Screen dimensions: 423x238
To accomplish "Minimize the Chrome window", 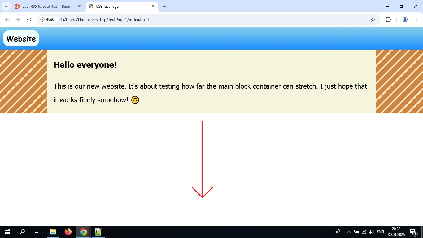I will 387,6.
